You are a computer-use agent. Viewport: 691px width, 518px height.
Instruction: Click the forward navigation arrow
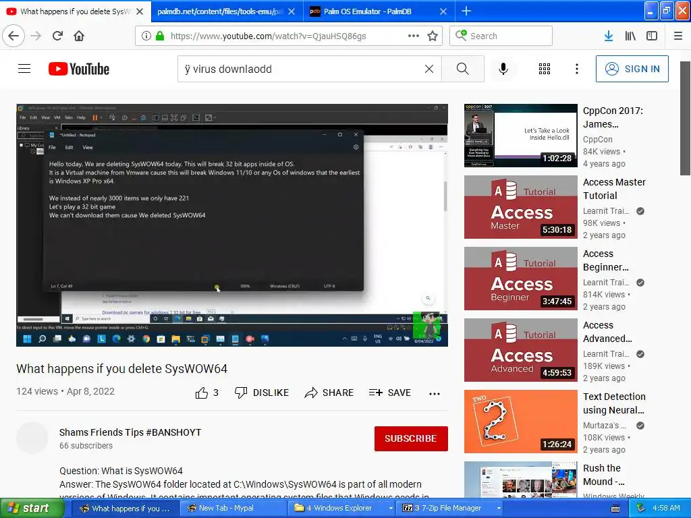[x=36, y=36]
